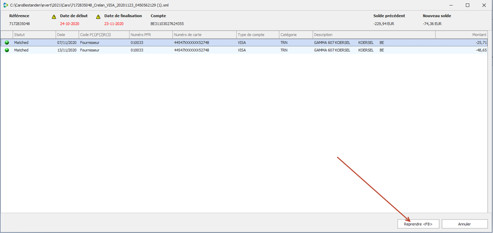The image size is (493, 233).
Task: Click GAMMA 607 KOERSEL in 13/11/2020 row
Action: [x=332, y=50]
